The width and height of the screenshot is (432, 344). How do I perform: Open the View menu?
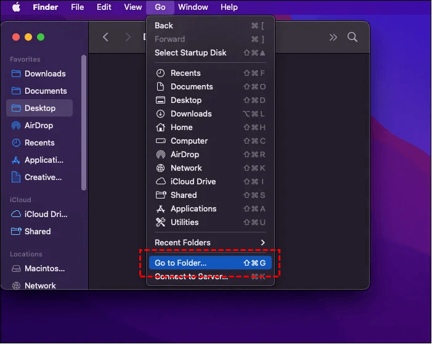tap(132, 7)
